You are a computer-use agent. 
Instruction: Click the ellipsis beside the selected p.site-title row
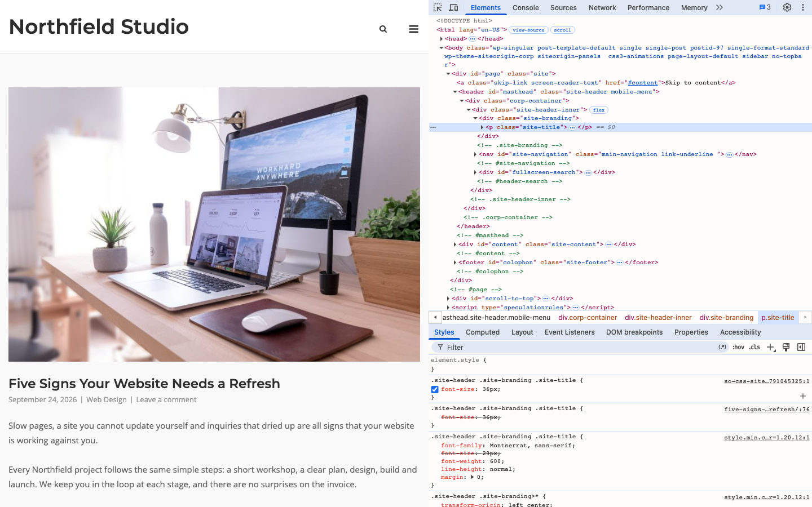point(433,127)
